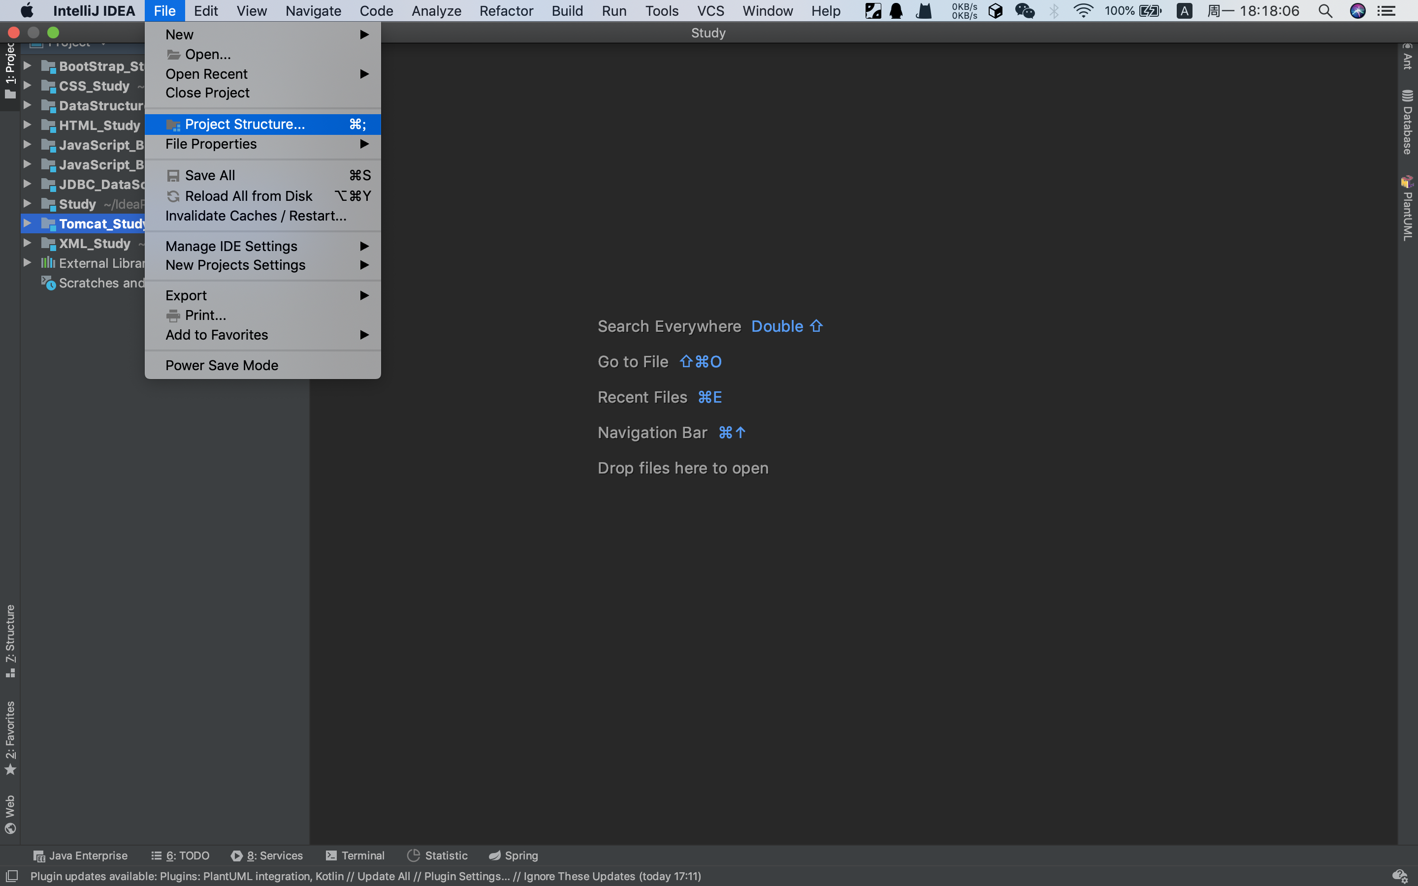The height and width of the screenshot is (886, 1418).
Task: Toggle Power Save Mode in File menu
Action: click(222, 365)
